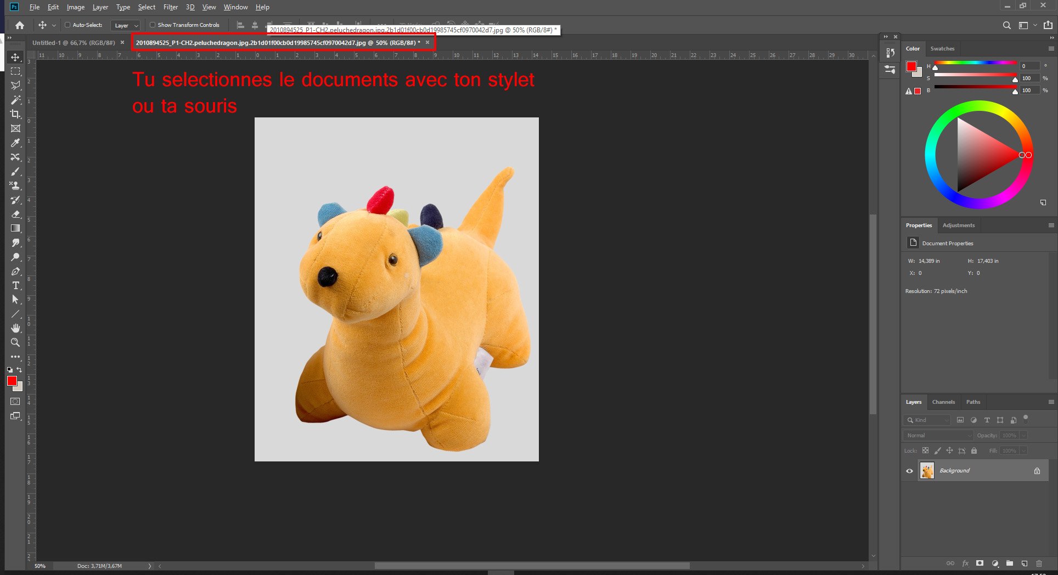Hide the Background layer visibility eye
Viewport: 1058px width, 575px height.
[909, 471]
